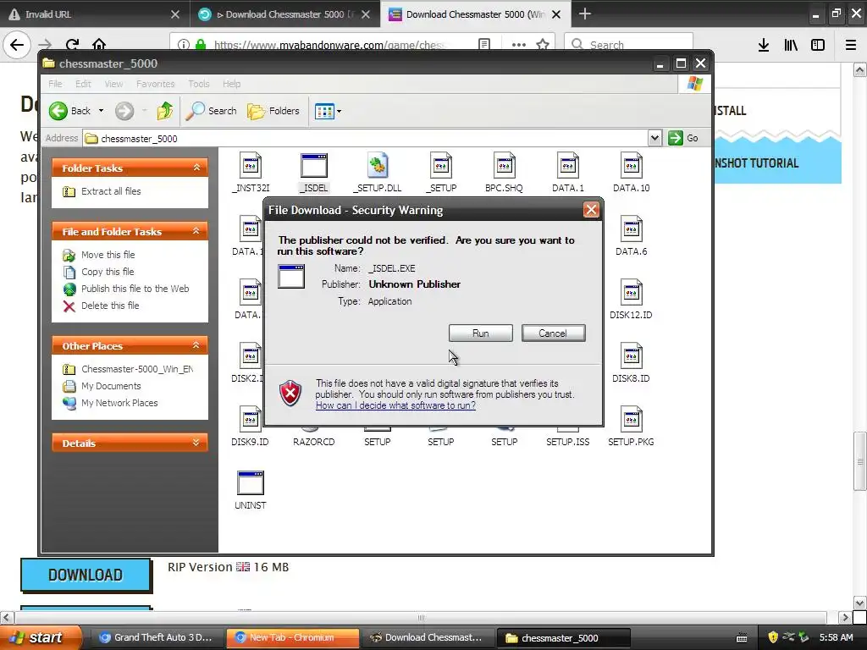The height and width of the screenshot is (650, 867).
Task: Select the DATA.1 file icon
Action: 568,166
